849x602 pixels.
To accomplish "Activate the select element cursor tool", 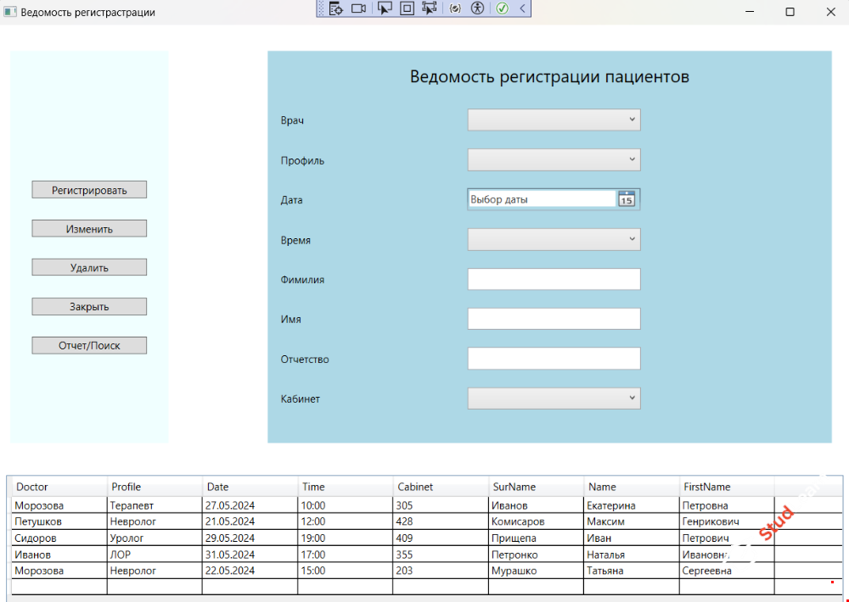I will click(x=385, y=8).
